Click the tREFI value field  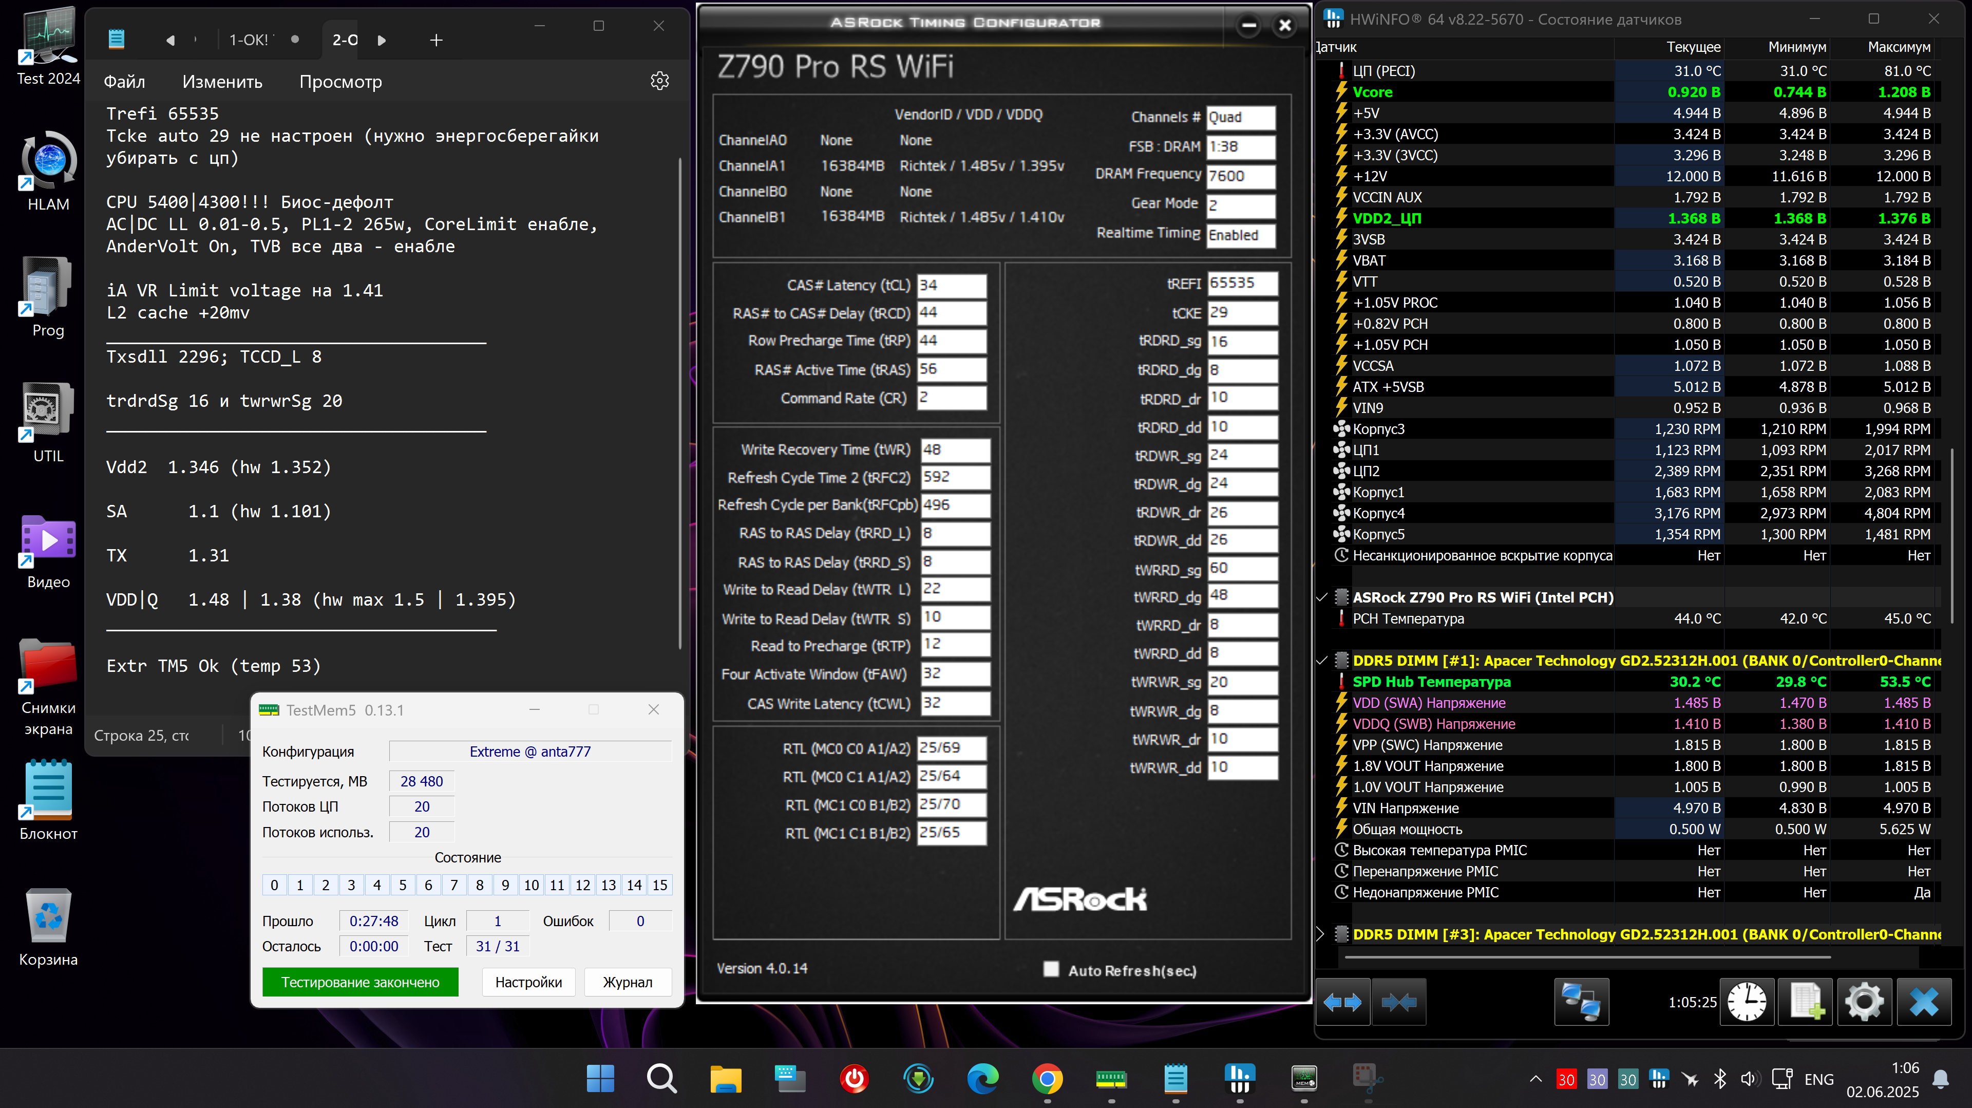[1242, 284]
